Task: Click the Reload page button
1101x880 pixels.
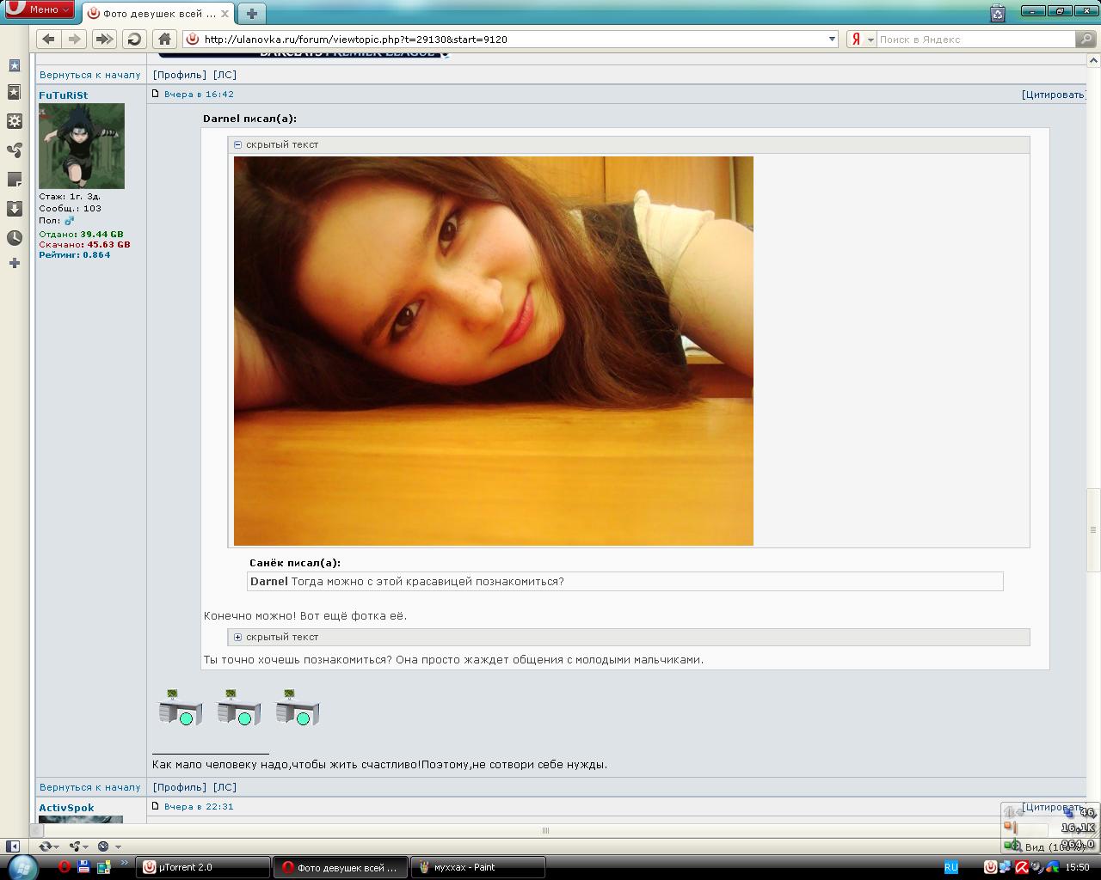Action: pyautogui.click(x=133, y=39)
